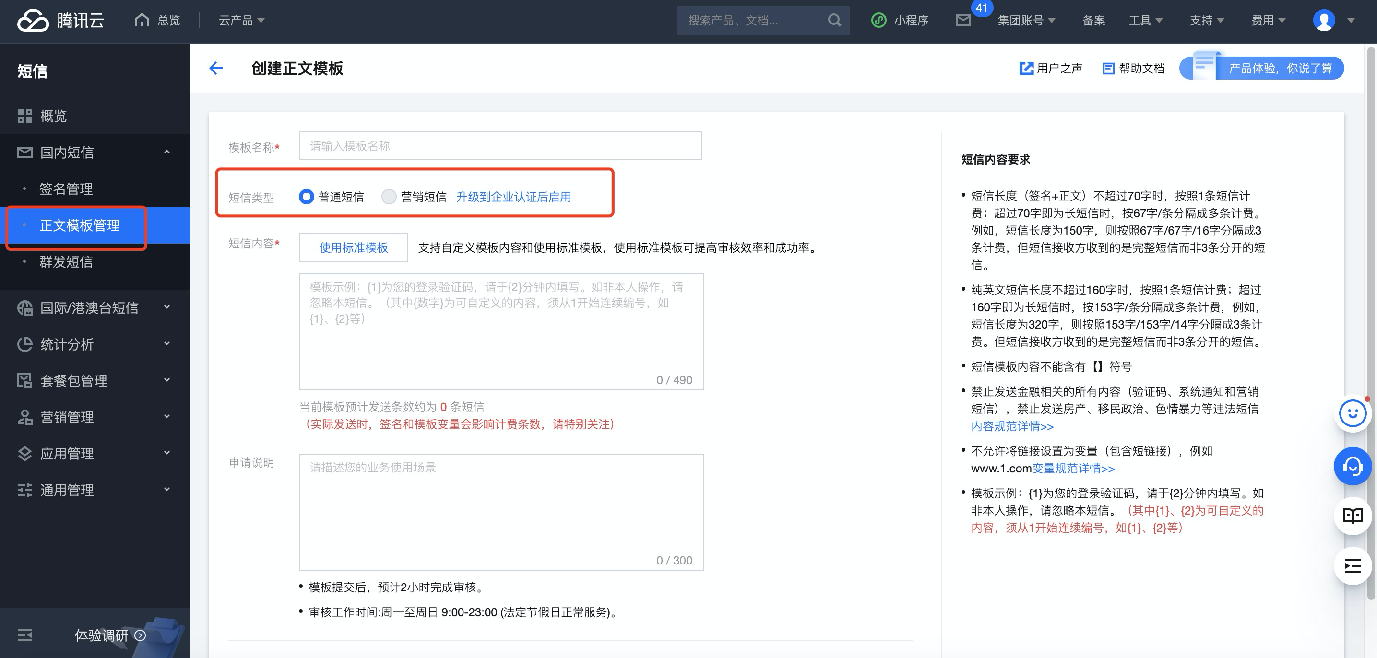Click 使用标准模板 button
This screenshot has height=658, width=1377.
(353, 247)
